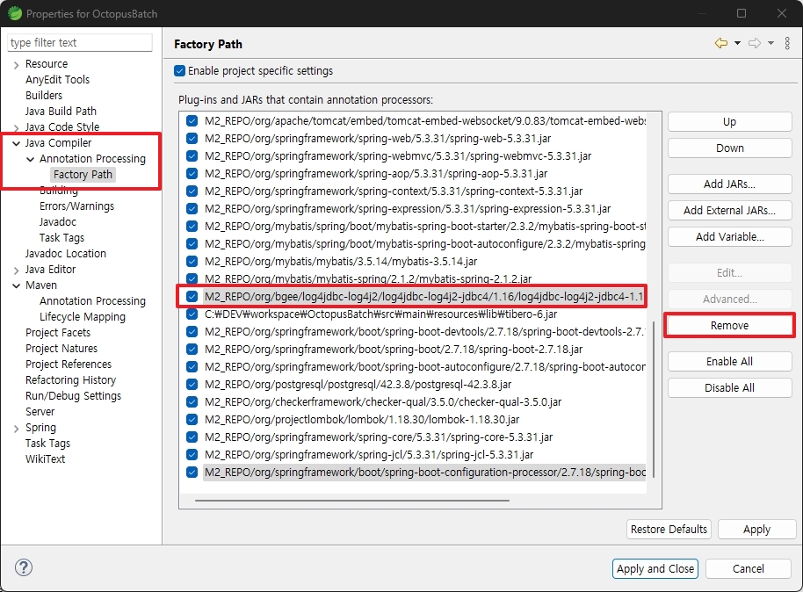Click the Cancel button
803x592 pixels.
pos(749,568)
